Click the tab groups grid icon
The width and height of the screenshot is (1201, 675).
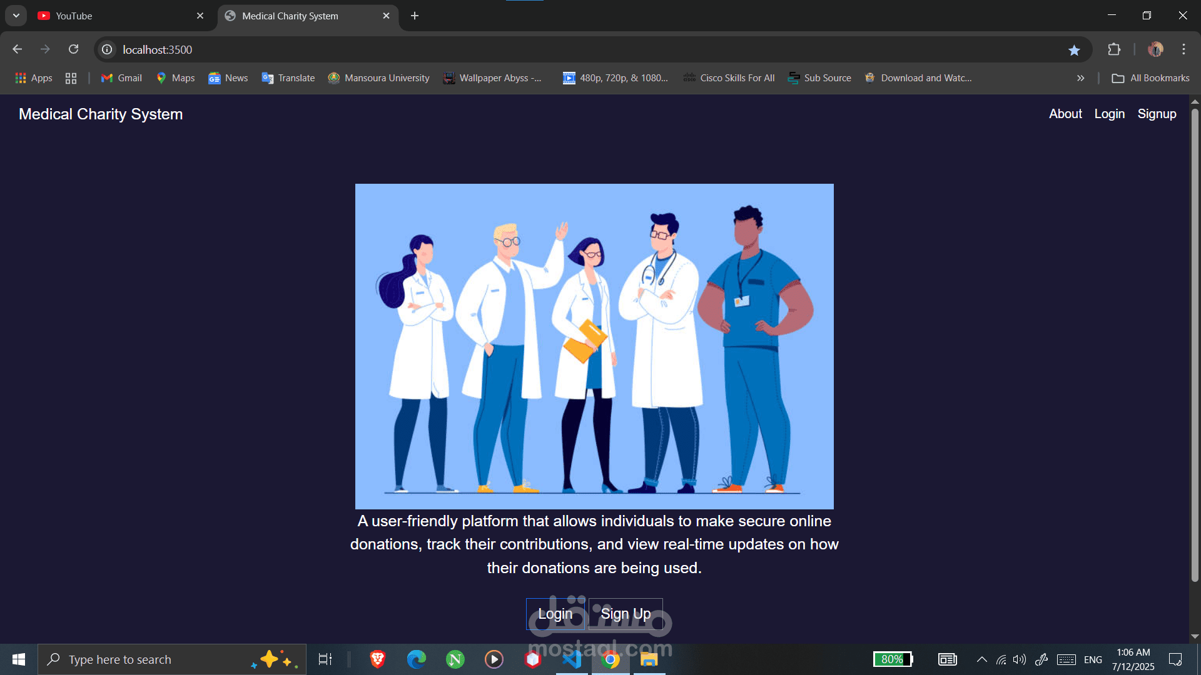coord(71,78)
